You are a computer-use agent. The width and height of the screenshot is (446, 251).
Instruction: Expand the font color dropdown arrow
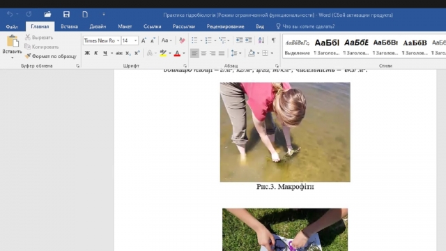click(x=184, y=53)
